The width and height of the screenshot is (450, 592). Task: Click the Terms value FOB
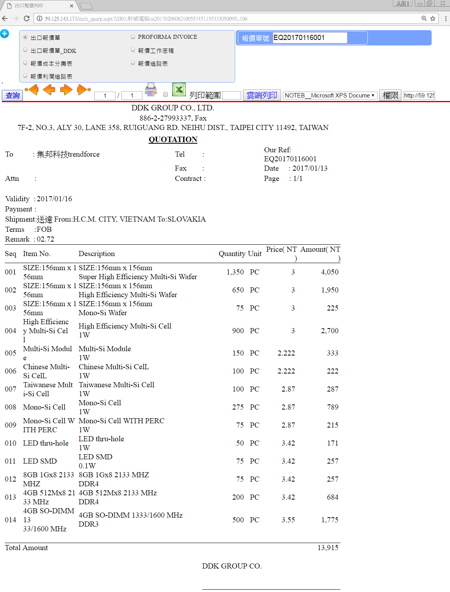44,229
